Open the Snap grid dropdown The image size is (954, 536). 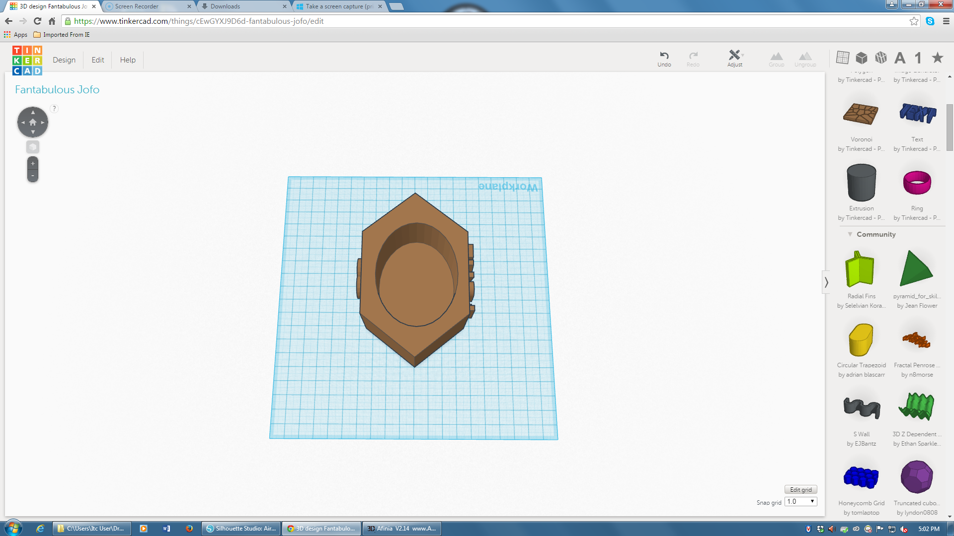[x=801, y=502]
